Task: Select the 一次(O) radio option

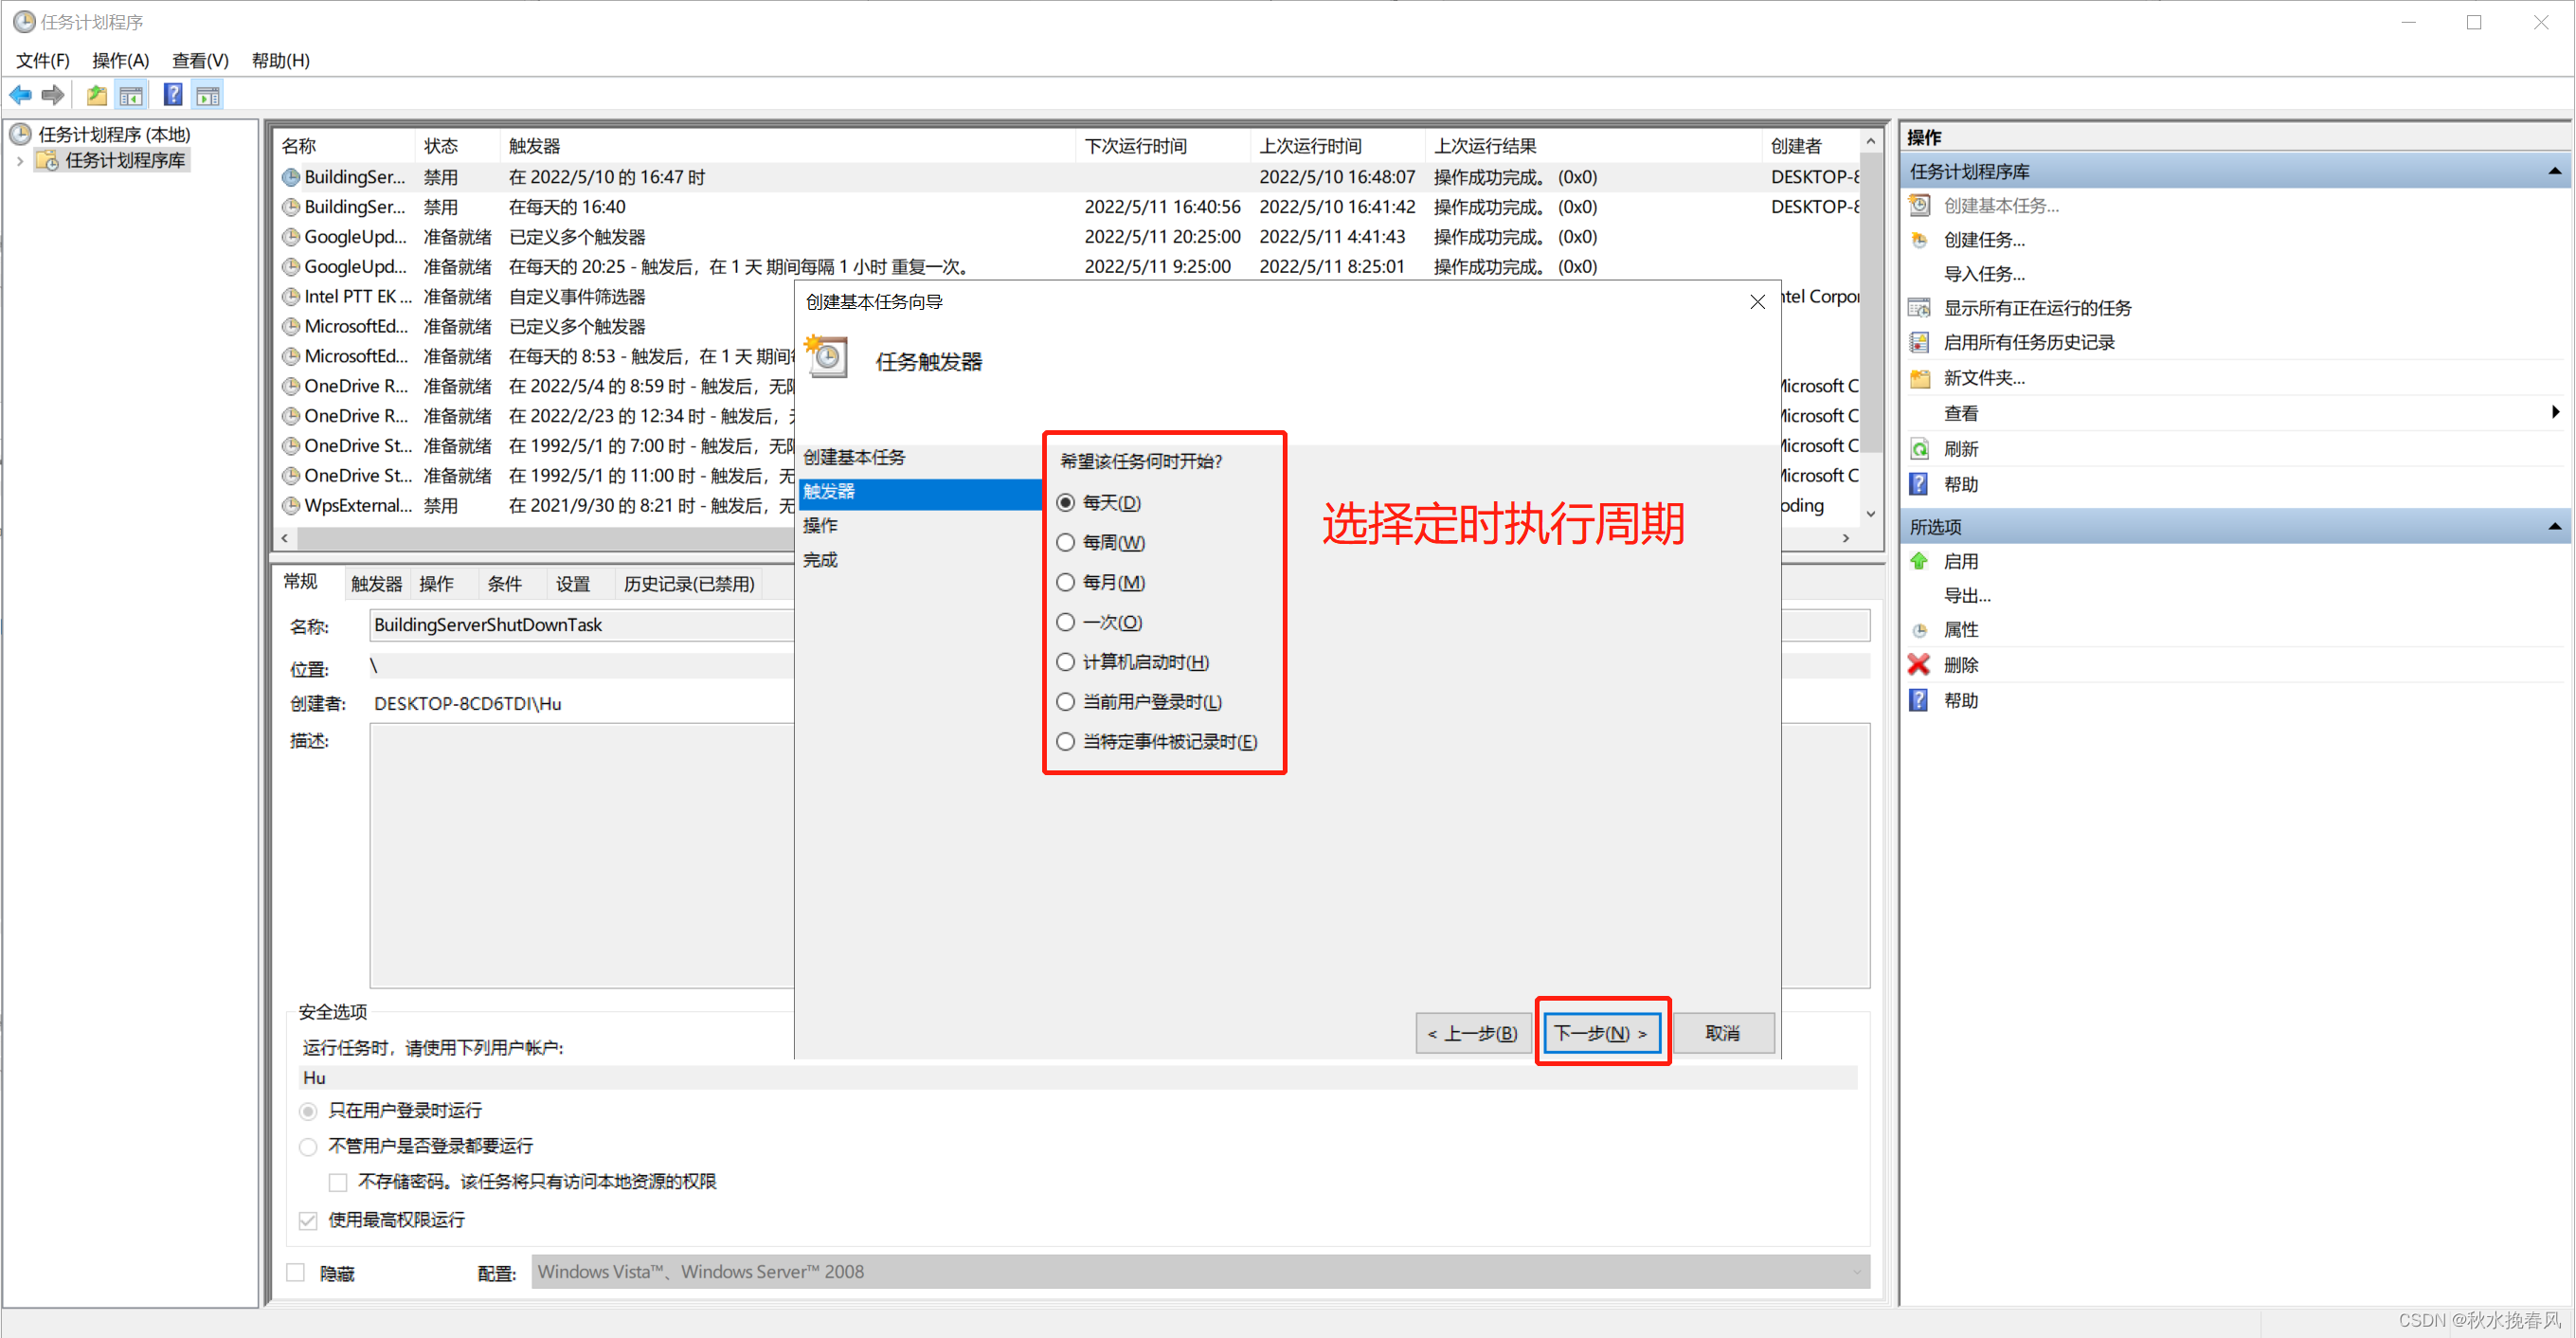Action: coord(1066,622)
